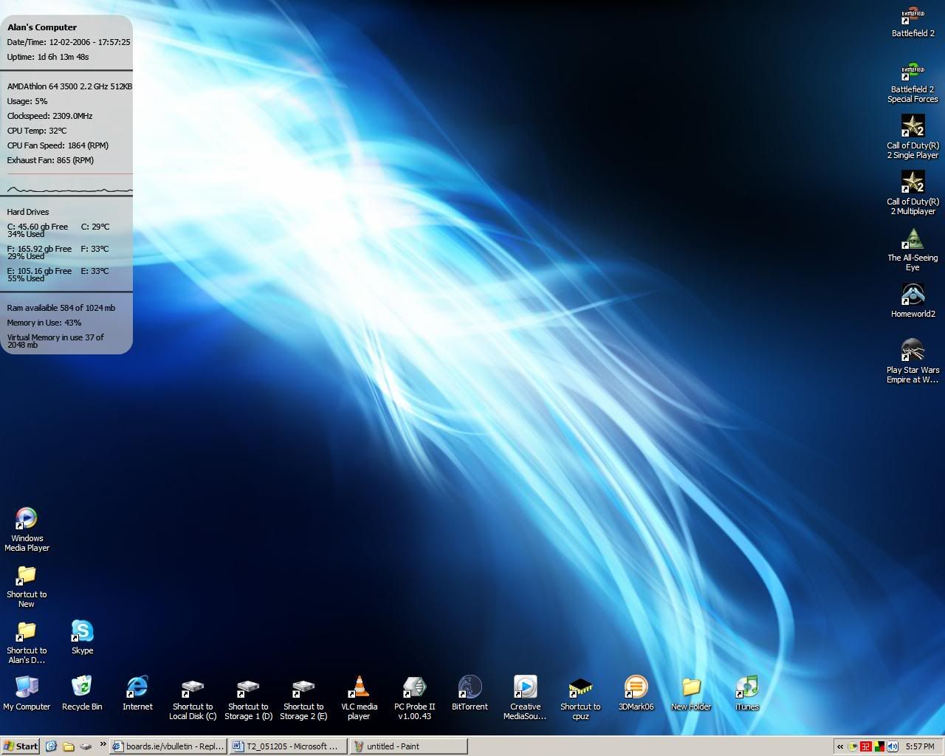Image resolution: width=945 pixels, height=756 pixels.
Task: Open the Start menu
Action: click(20, 746)
